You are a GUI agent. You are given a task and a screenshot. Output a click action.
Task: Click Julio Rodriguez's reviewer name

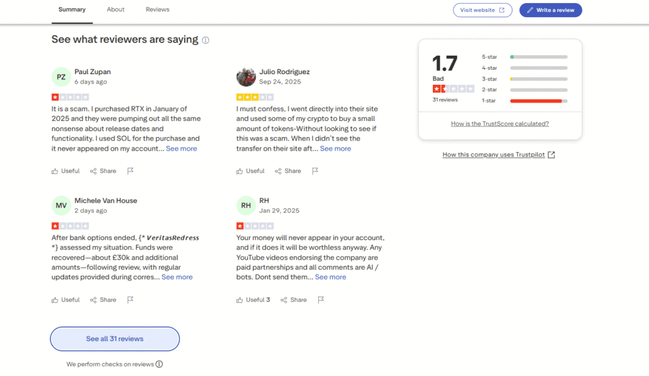(x=285, y=72)
